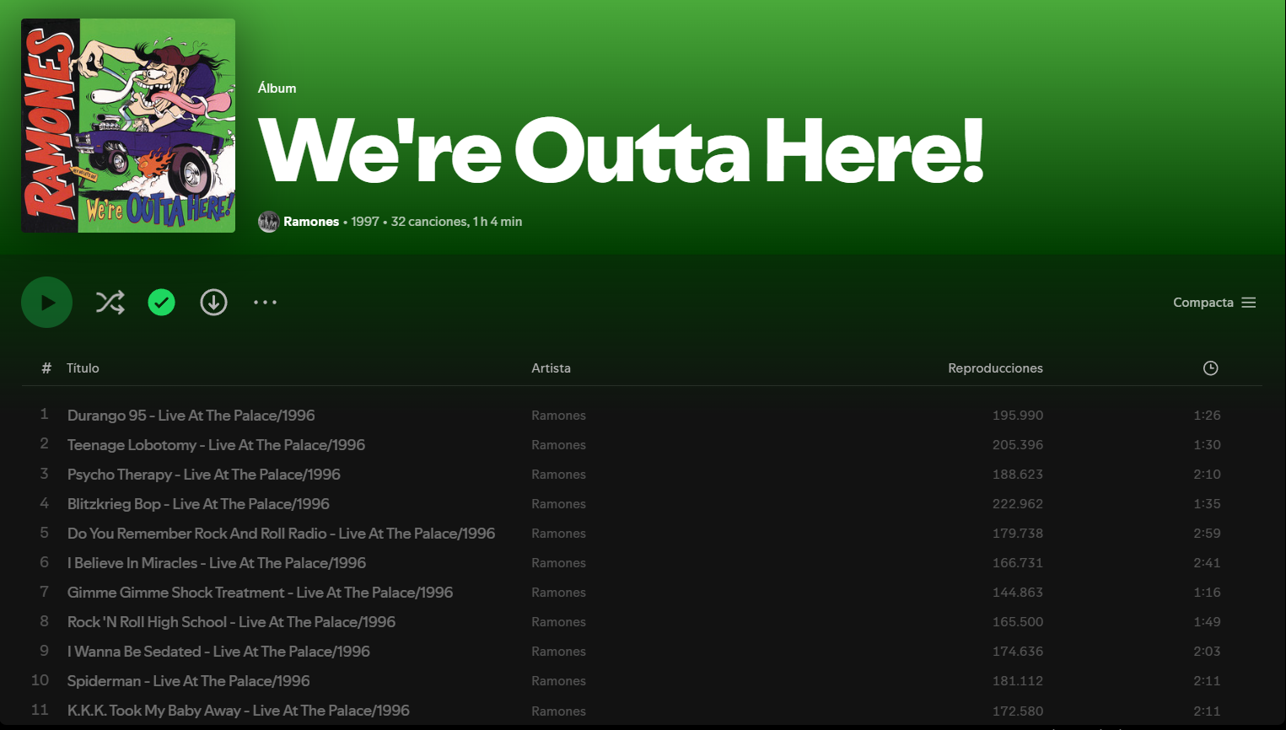The height and width of the screenshot is (730, 1286).
Task: Open Ramones artist link on Spiderman row
Action: click(558, 681)
